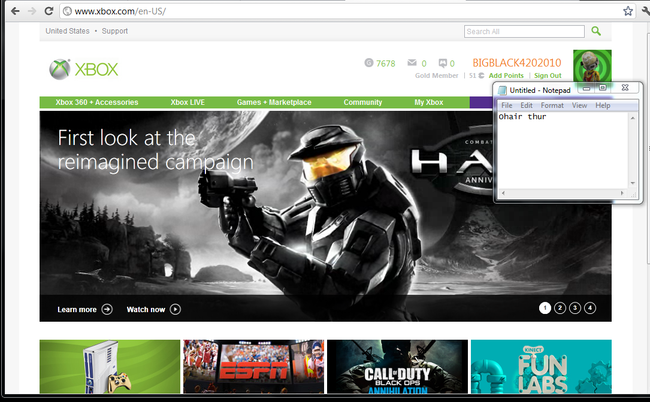Screen dimensions: 650x402
Task: Click the Xbox sphere logo
Action: point(60,69)
